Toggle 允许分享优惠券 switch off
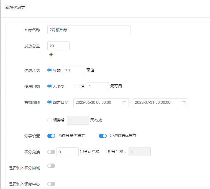 click(x=51, y=136)
